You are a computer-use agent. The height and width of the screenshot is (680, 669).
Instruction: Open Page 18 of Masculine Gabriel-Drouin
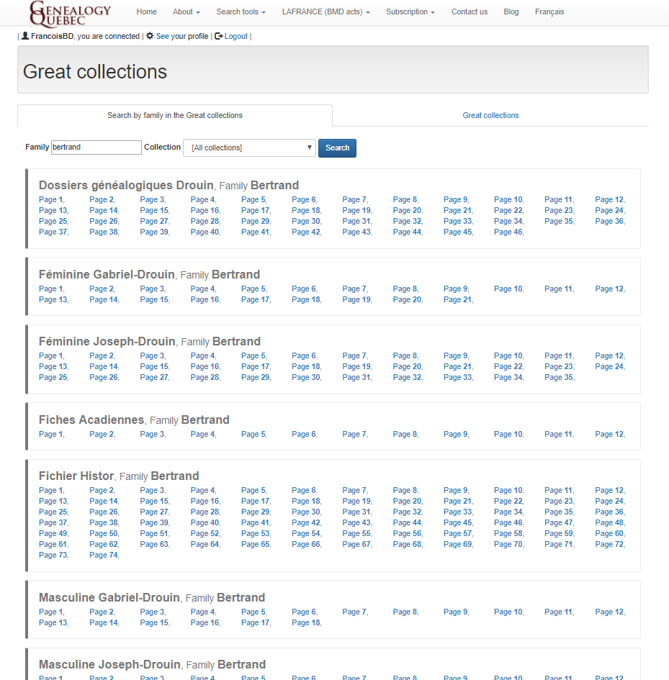click(306, 622)
